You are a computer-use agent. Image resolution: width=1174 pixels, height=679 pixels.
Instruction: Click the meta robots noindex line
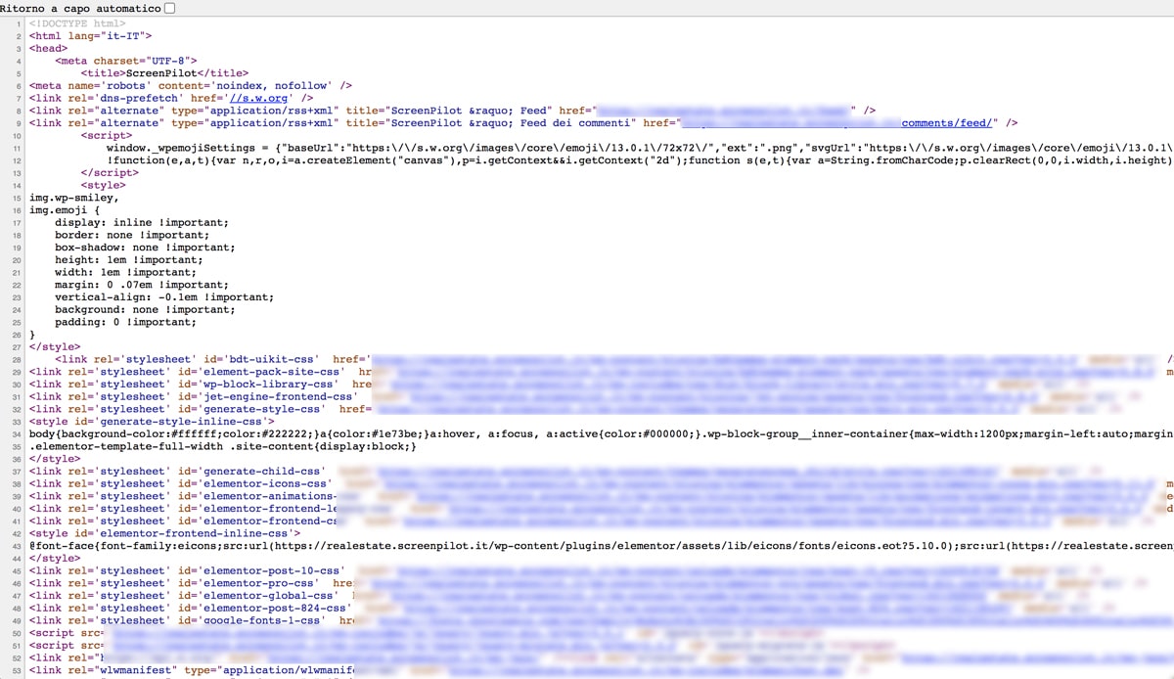click(x=191, y=85)
